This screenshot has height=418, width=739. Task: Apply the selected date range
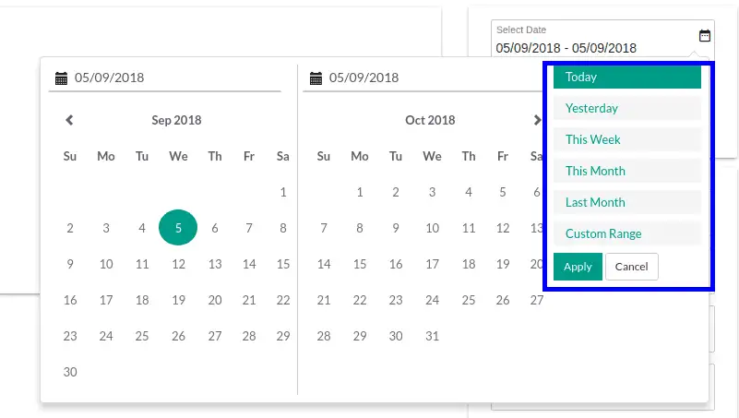[578, 267]
